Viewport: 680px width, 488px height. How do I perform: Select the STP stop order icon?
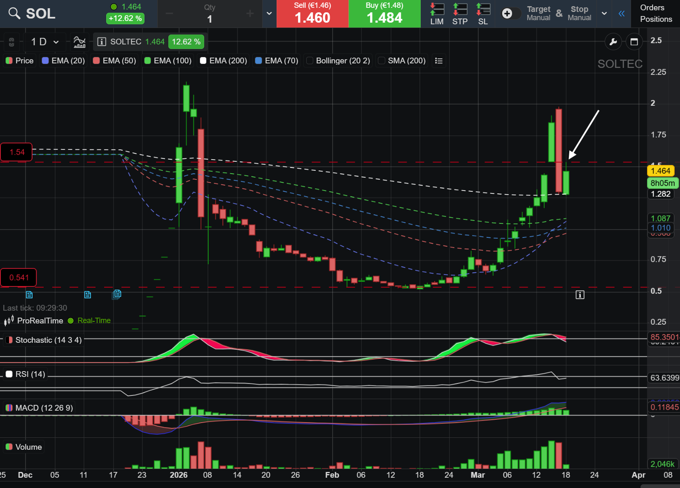point(460,14)
